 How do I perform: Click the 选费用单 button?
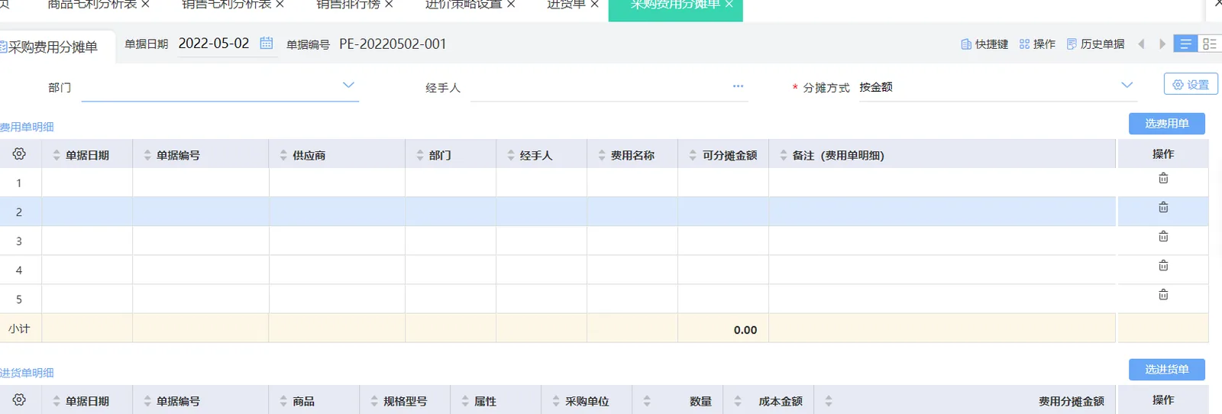1167,124
